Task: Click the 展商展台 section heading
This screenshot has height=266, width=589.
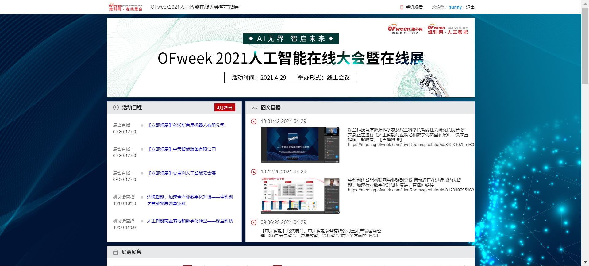Action: [131, 252]
